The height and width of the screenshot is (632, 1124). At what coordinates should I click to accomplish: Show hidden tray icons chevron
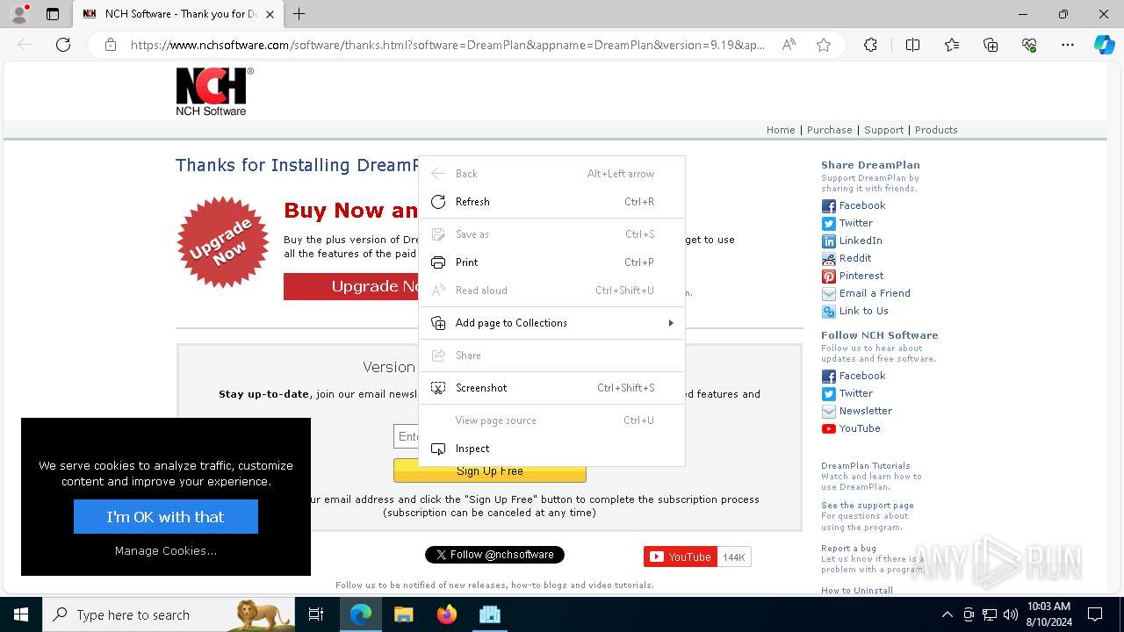pos(947,614)
